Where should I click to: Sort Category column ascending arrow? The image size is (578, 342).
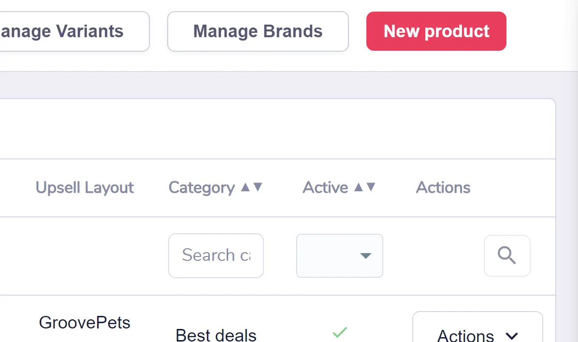[x=246, y=187]
